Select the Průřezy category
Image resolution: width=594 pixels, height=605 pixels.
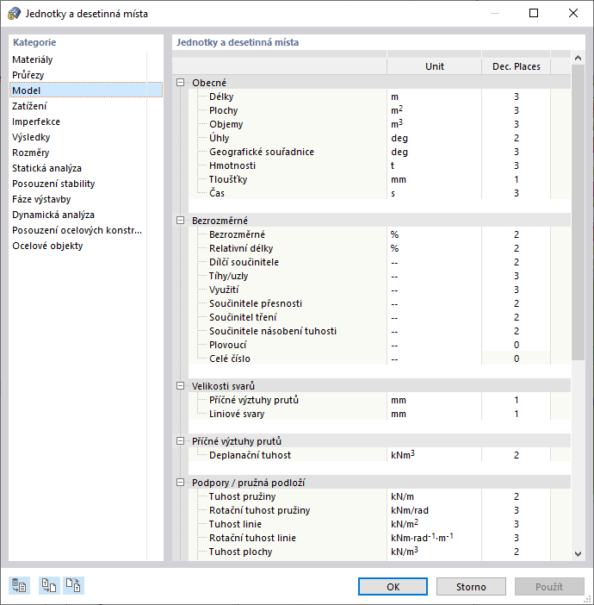click(85, 75)
